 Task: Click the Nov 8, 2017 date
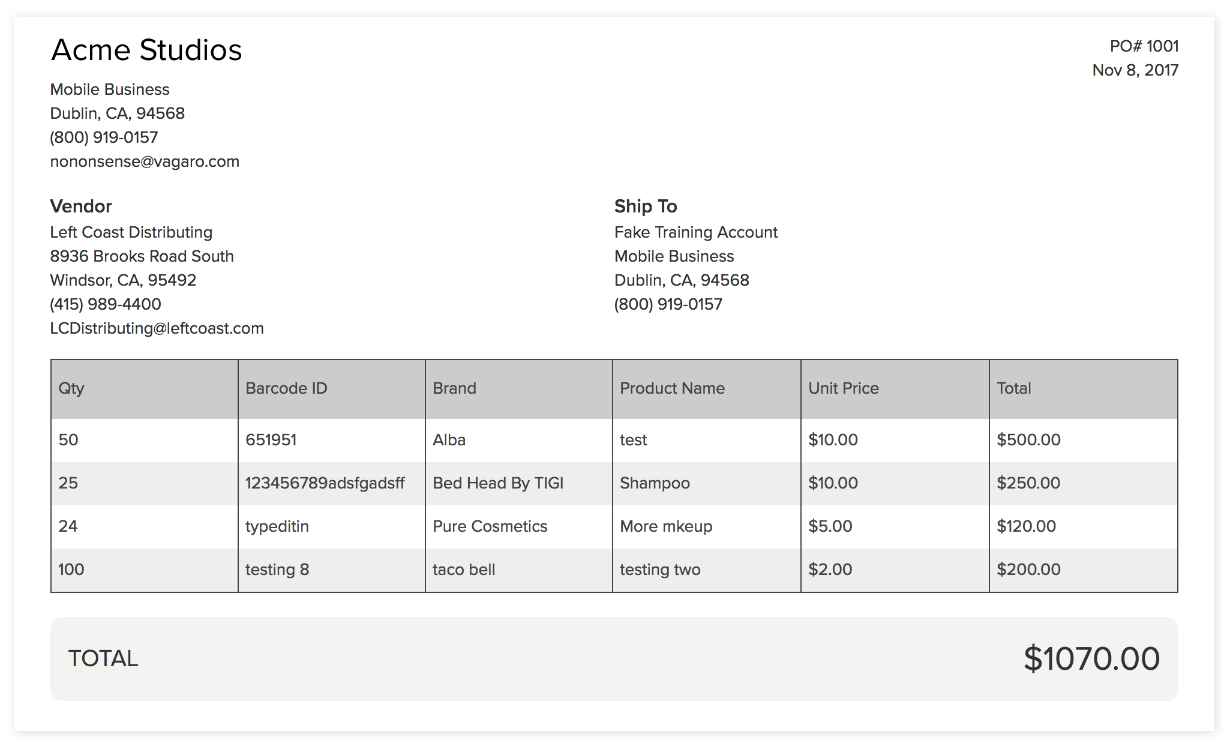coord(1135,70)
